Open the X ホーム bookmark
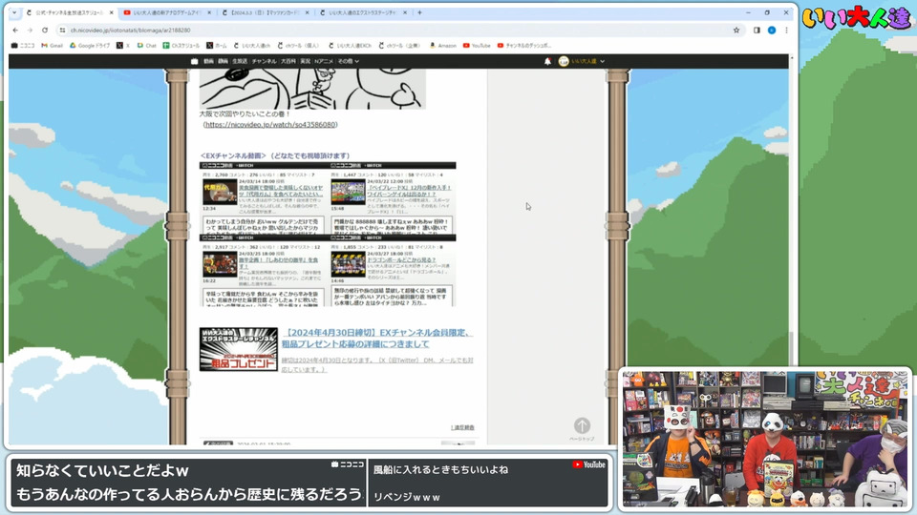The height and width of the screenshot is (515, 917). click(x=217, y=45)
